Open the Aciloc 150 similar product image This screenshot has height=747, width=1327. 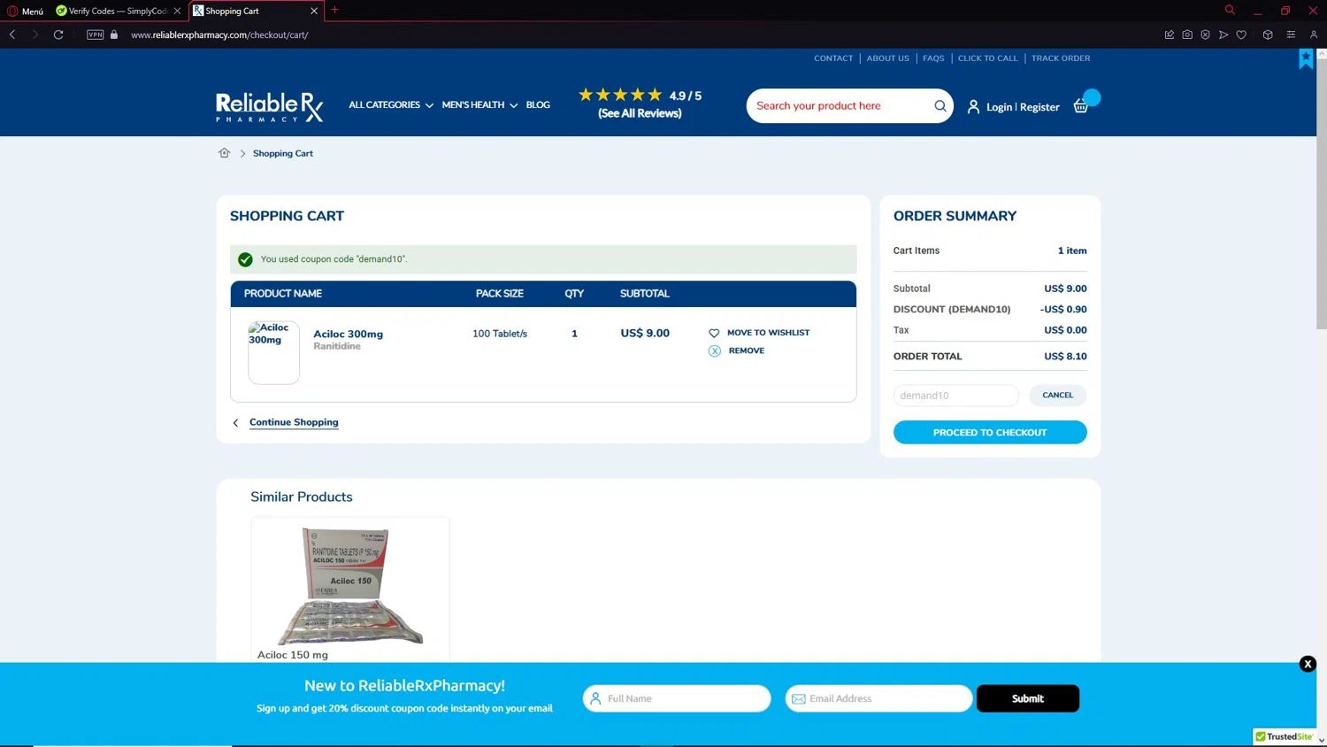(x=350, y=586)
